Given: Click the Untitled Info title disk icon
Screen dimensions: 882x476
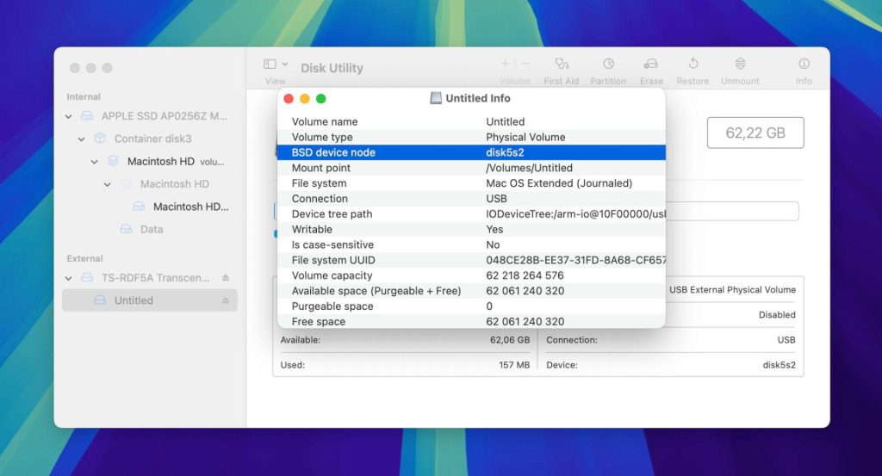Looking at the screenshot, I should [x=436, y=98].
